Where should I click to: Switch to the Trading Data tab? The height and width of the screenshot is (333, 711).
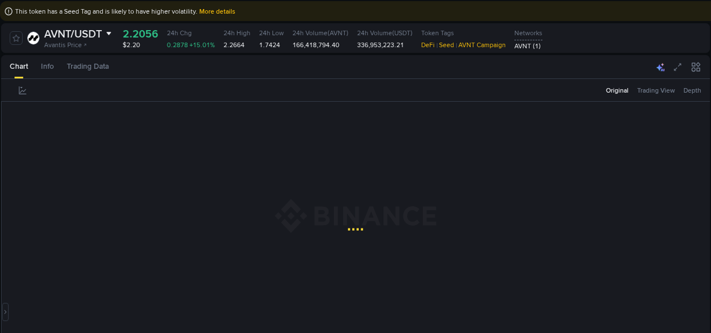tap(88, 66)
